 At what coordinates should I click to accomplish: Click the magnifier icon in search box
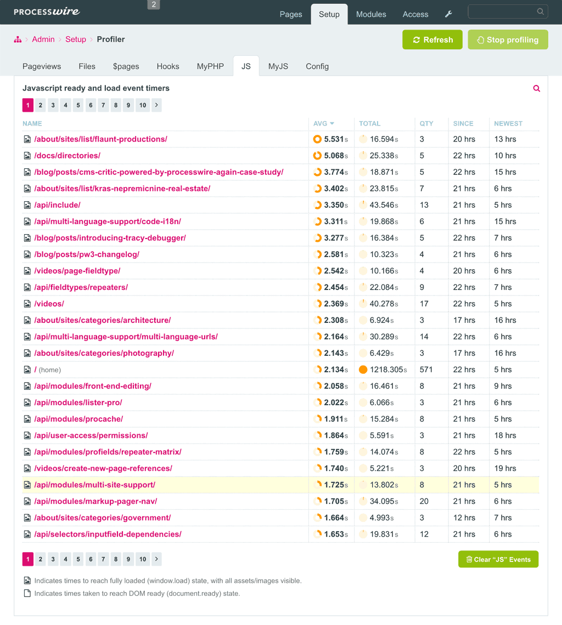coord(541,12)
